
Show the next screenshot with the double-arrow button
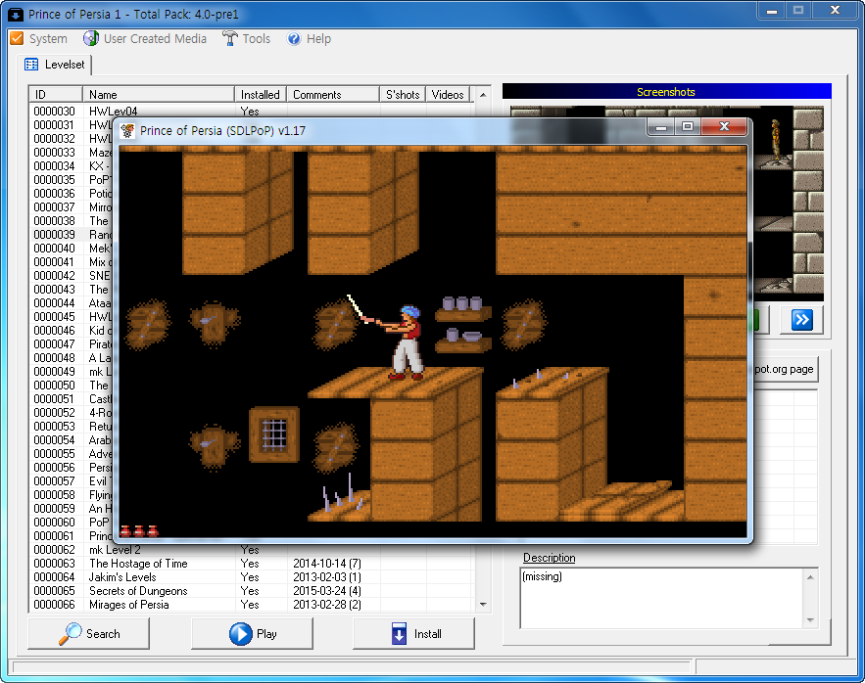[x=801, y=319]
